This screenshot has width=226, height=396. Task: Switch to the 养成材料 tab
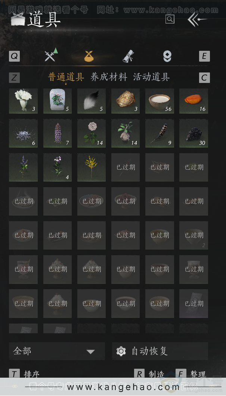coord(109,77)
